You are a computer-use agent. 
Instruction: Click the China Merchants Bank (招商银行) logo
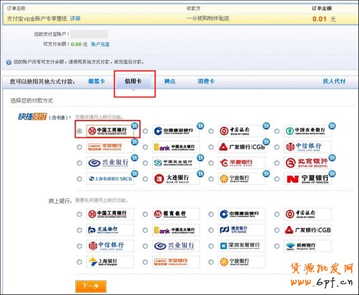click(x=176, y=214)
